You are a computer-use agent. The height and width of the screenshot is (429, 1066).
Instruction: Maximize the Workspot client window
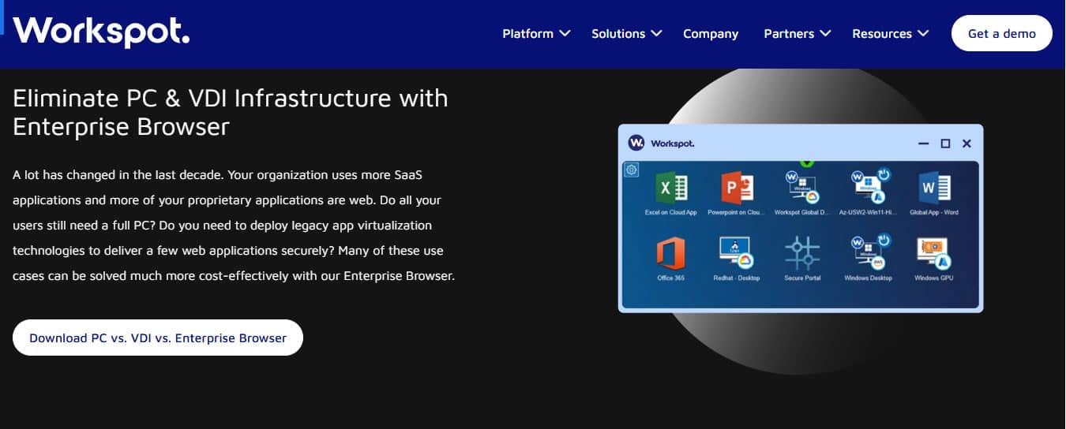pyautogui.click(x=945, y=144)
